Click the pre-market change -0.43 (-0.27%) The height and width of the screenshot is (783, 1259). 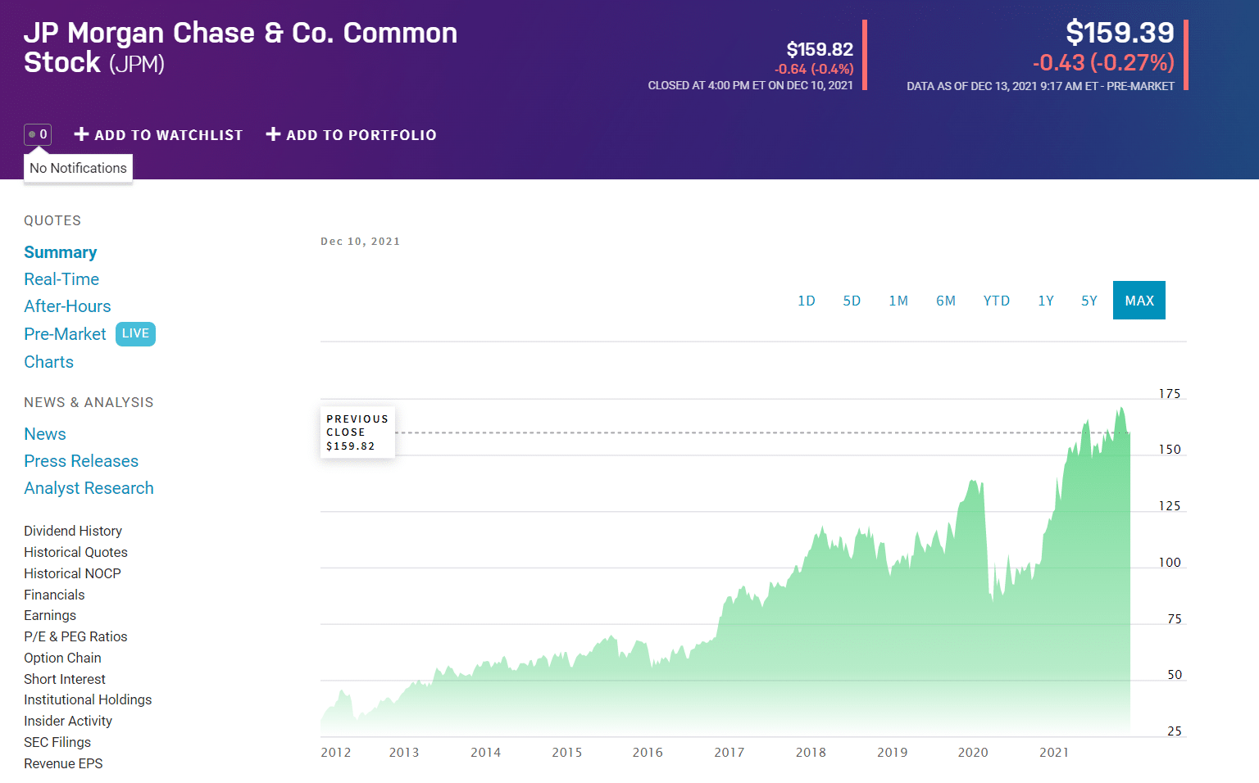tap(1103, 62)
